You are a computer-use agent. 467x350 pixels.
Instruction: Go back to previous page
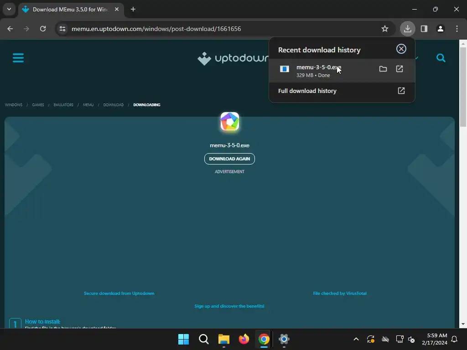[10, 29]
